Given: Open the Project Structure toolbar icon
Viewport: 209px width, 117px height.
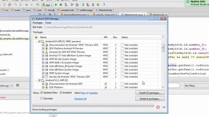Looking at the screenshot, I should [77, 5].
